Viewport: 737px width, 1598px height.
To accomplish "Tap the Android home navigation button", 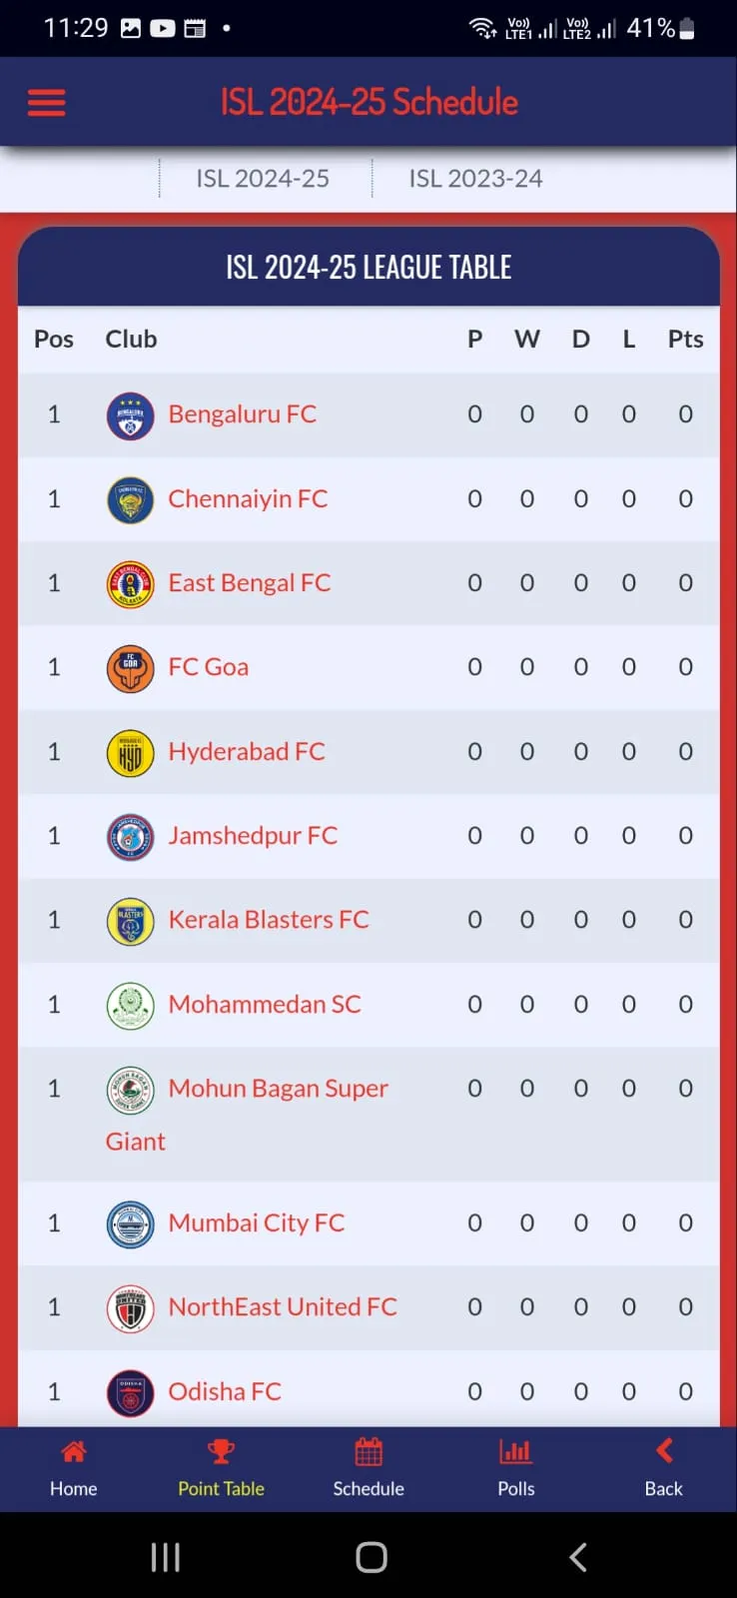I will (x=371, y=1557).
